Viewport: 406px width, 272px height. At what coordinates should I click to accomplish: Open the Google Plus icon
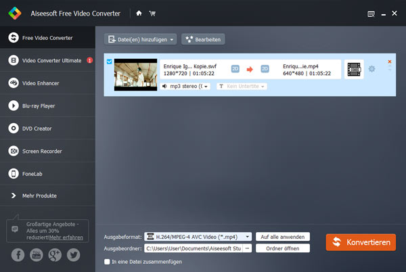(55, 255)
